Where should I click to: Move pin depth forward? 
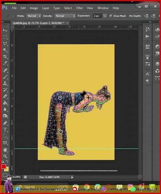click(146, 16)
